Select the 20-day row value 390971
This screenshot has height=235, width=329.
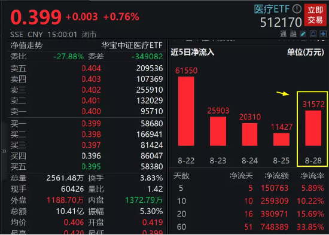(x=275, y=214)
